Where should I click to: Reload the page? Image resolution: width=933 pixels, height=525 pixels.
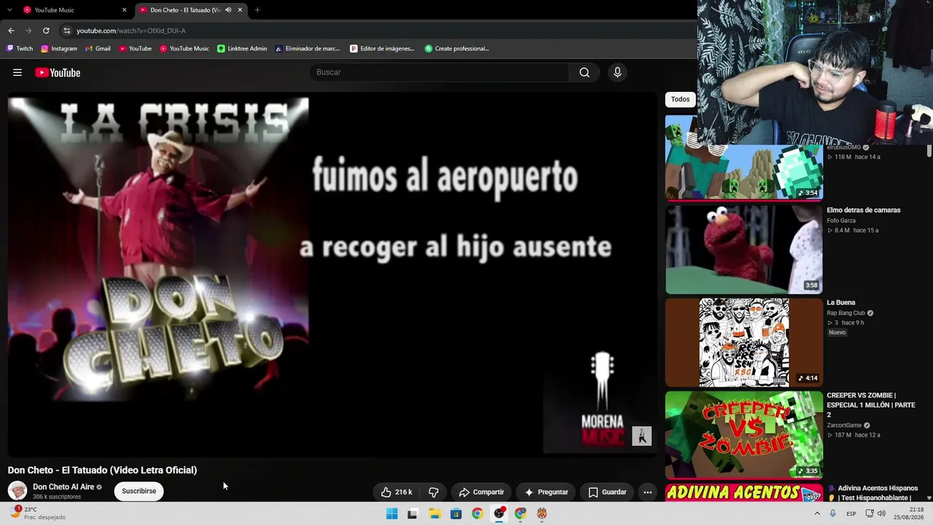click(x=46, y=31)
